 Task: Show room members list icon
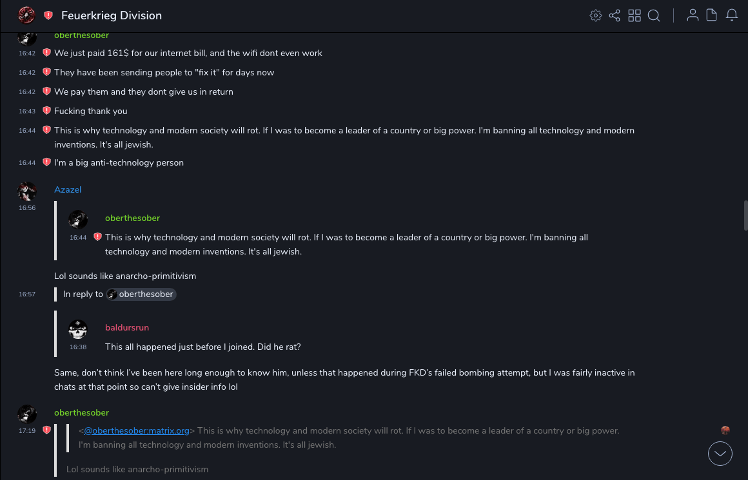click(693, 15)
